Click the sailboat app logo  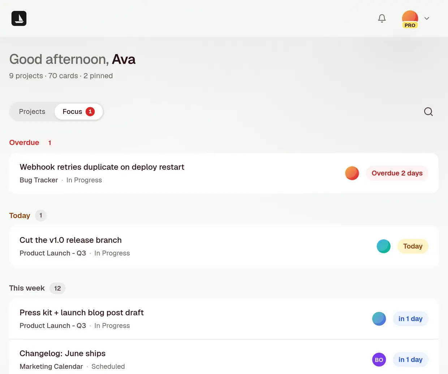coord(19,18)
